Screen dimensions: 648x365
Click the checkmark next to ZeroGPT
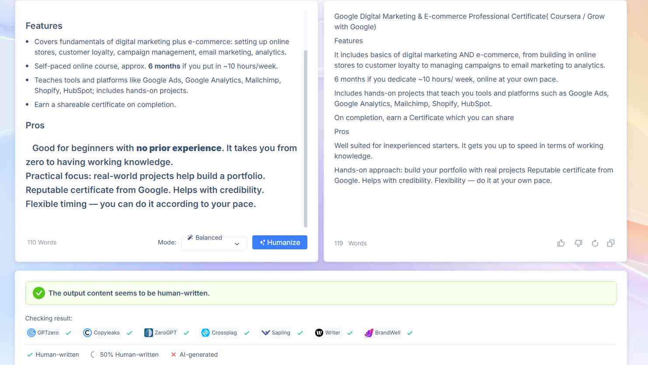tap(187, 333)
